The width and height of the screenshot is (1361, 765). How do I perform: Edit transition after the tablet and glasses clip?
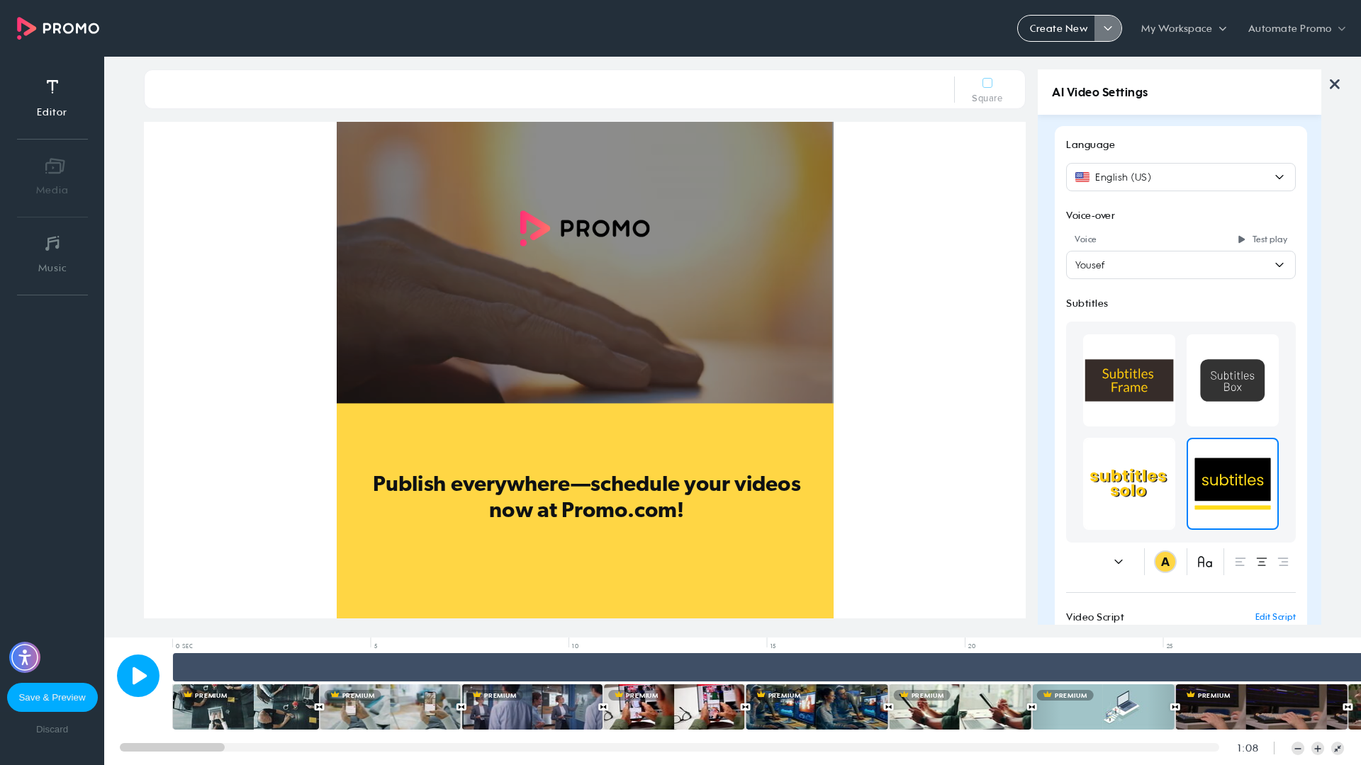click(746, 707)
